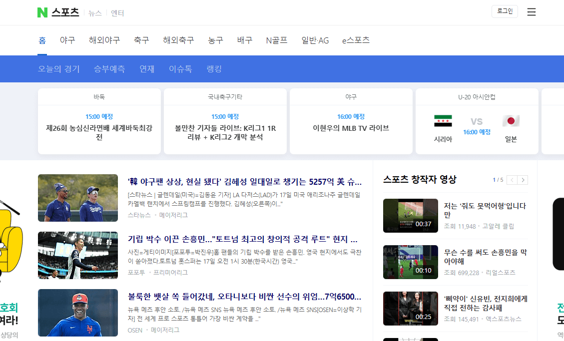Image resolution: width=564 pixels, height=341 pixels.
Task: Open the 축구 tab
Action: tap(141, 40)
